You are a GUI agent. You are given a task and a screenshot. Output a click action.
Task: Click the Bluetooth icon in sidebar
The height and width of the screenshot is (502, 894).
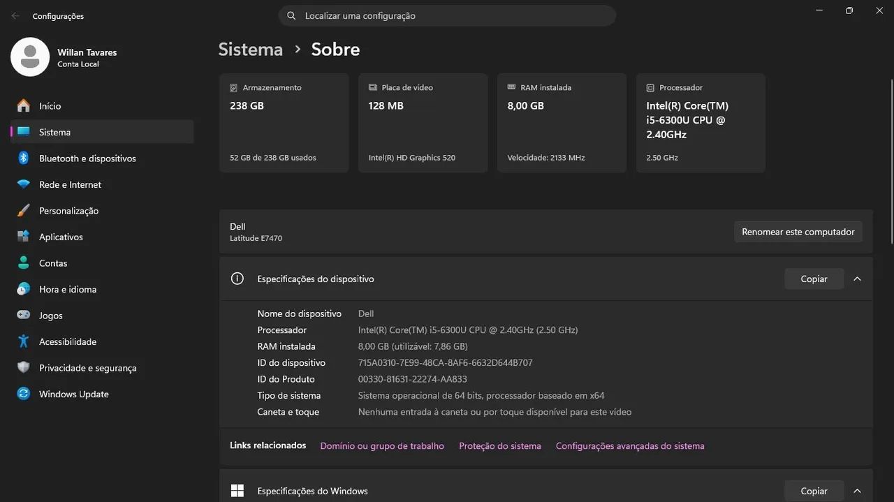(x=24, y=158)
